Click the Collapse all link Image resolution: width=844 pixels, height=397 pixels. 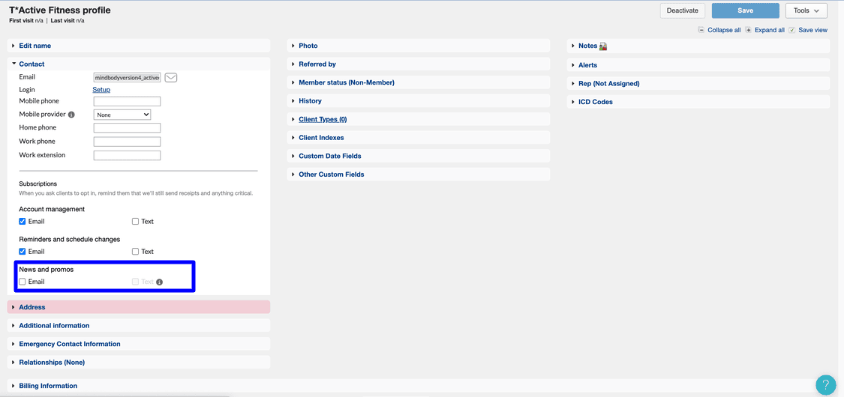tap(724, 30)
